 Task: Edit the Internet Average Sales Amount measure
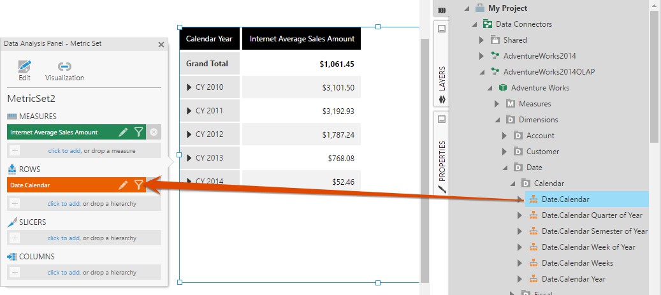coord(124,133)
